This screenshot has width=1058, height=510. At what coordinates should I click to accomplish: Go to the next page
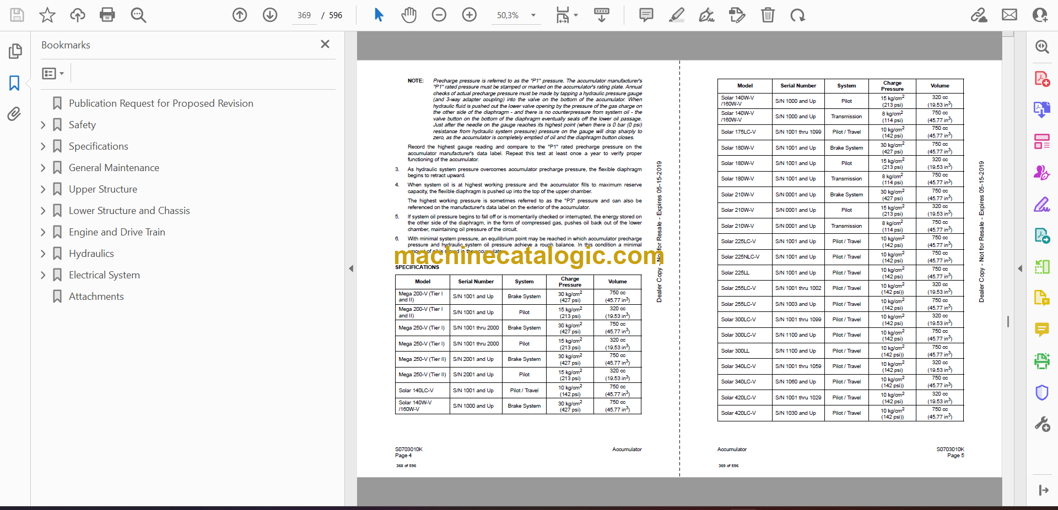(270, 15)
